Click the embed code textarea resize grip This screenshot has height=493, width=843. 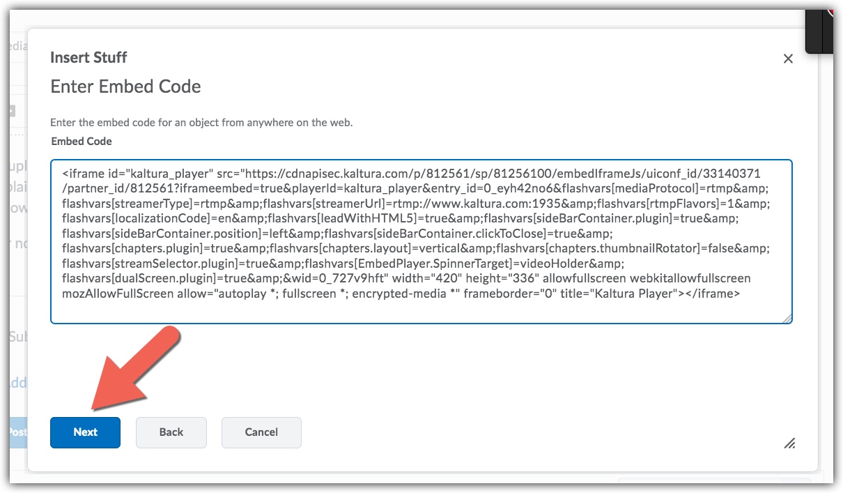(787, 318)
